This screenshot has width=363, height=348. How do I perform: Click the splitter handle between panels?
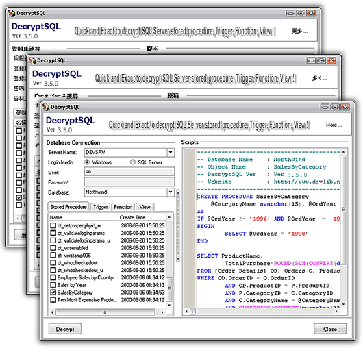178,225
